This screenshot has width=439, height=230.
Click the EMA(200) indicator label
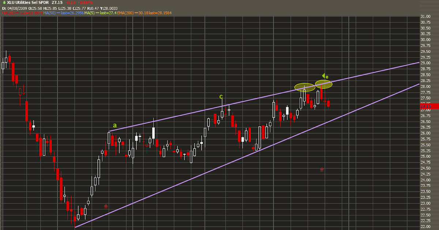(125, 13)
